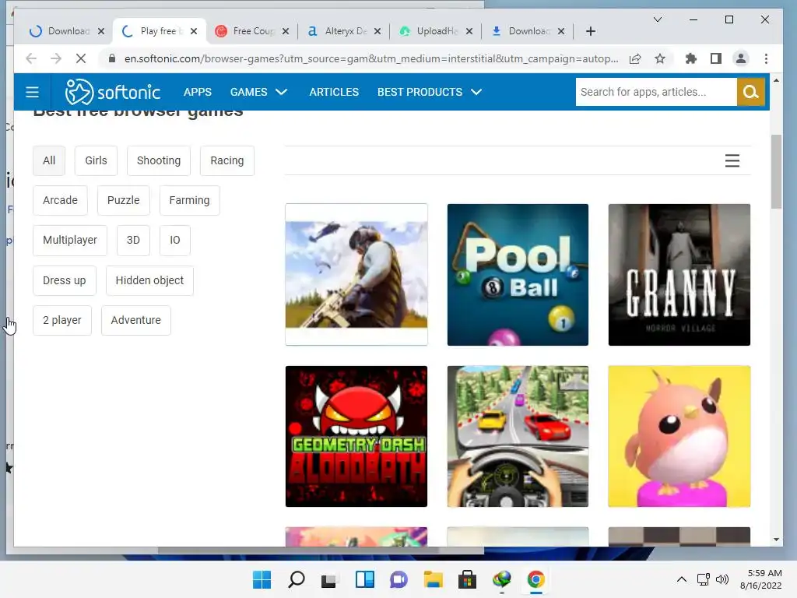Screen dimensions: 797x598
Task: Select the Hidden object category
Action: 149,280
